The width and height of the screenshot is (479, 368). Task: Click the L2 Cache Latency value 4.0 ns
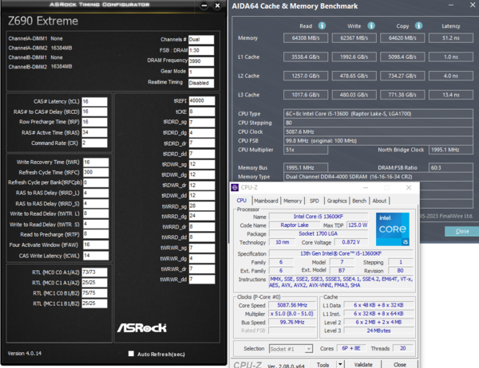(451, 76)
